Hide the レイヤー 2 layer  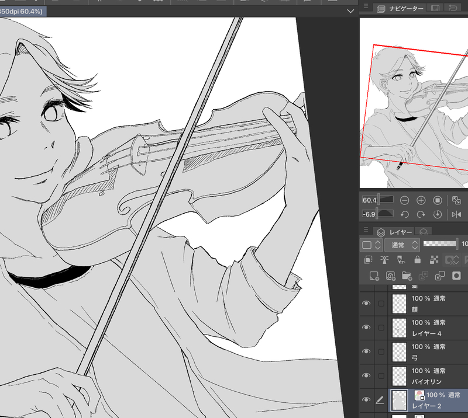point(366,400)
